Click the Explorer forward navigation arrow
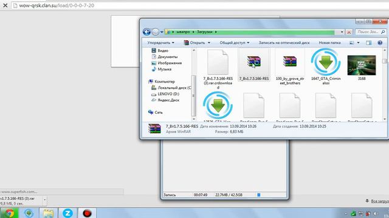The height and width of the screenshot is (218, 389). tap(156, 32)
